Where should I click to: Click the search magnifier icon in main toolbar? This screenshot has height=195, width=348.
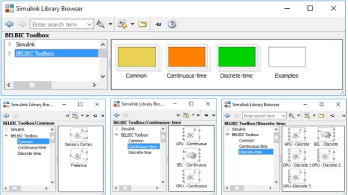click(100, 24)
